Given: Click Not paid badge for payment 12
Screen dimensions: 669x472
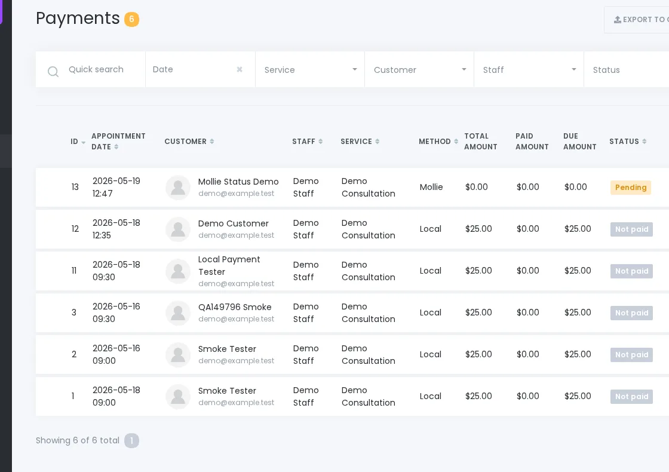Looking at the screenshot, I should [631, 229].
